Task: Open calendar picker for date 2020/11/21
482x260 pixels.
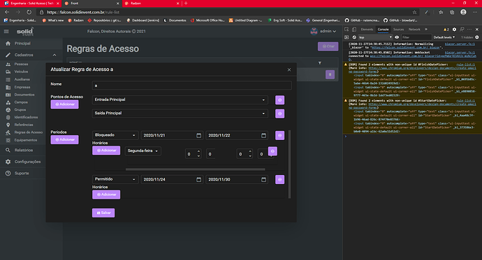Action: pos(199,135)
